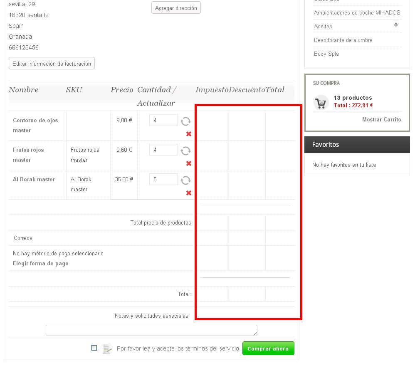Viewport: 415px width, 368px height.
Task: Click 'No hay método de pago seleccionado' text
Action: [x=58, y=253]
